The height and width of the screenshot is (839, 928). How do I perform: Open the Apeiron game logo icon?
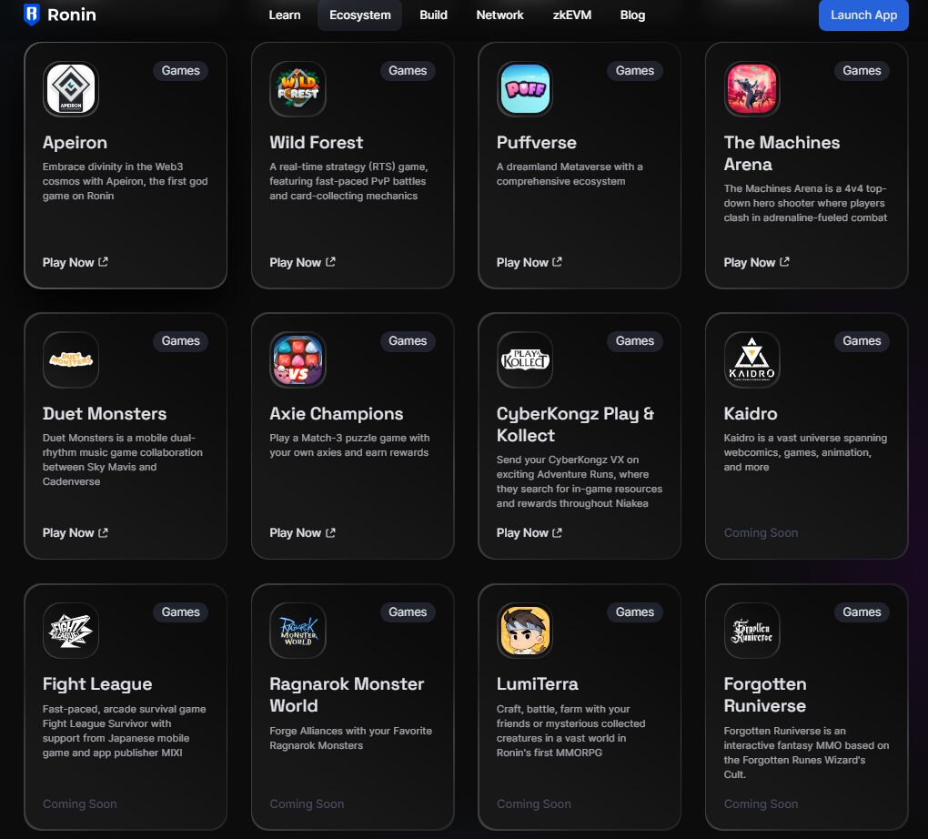click(x=71, y=89)
